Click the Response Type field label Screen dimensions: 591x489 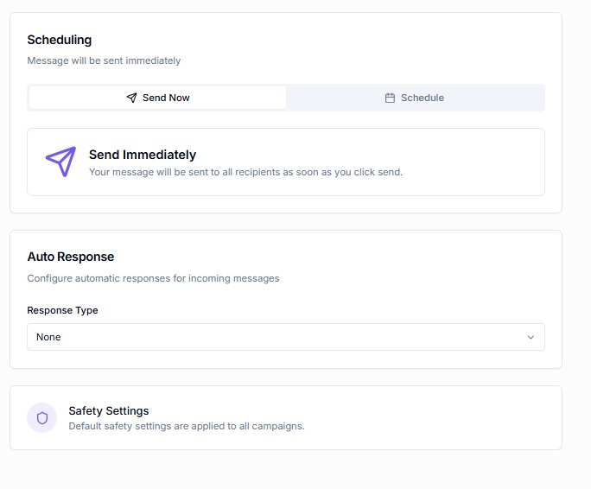click(x=62, y=310)
